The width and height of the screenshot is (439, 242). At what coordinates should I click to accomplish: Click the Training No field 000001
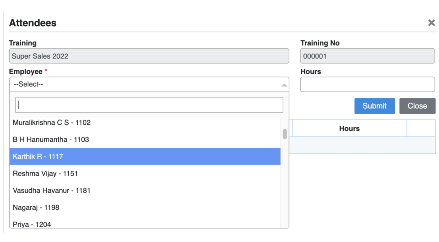[367, 56]
